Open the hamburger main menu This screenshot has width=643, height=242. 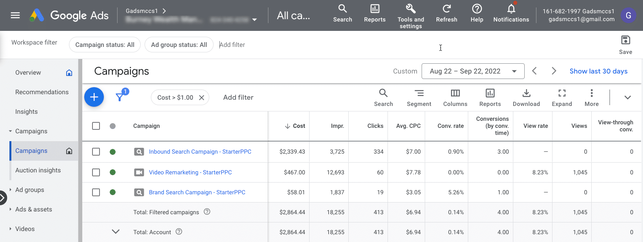15,15
